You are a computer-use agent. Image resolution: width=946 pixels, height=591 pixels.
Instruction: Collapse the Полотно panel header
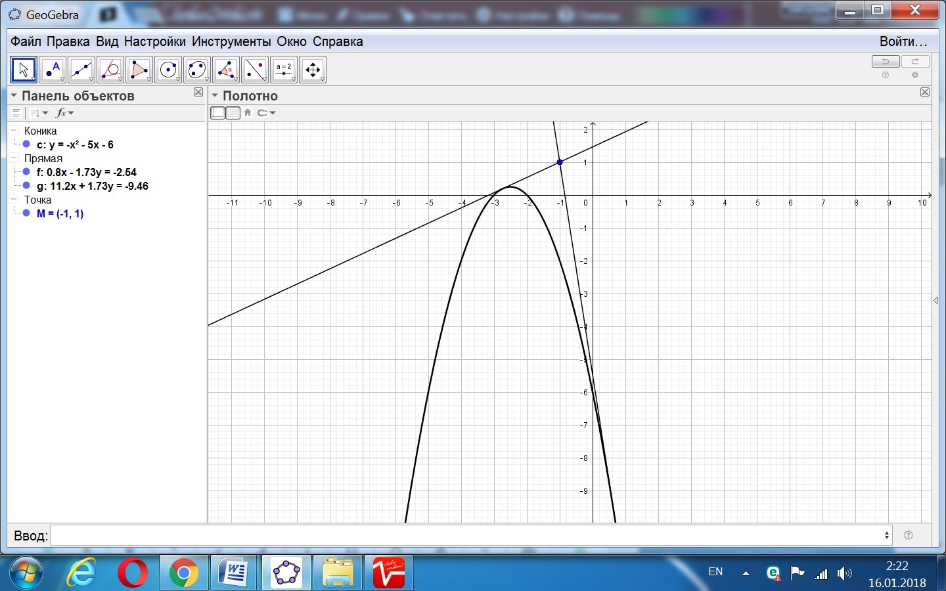pos(214,96)
